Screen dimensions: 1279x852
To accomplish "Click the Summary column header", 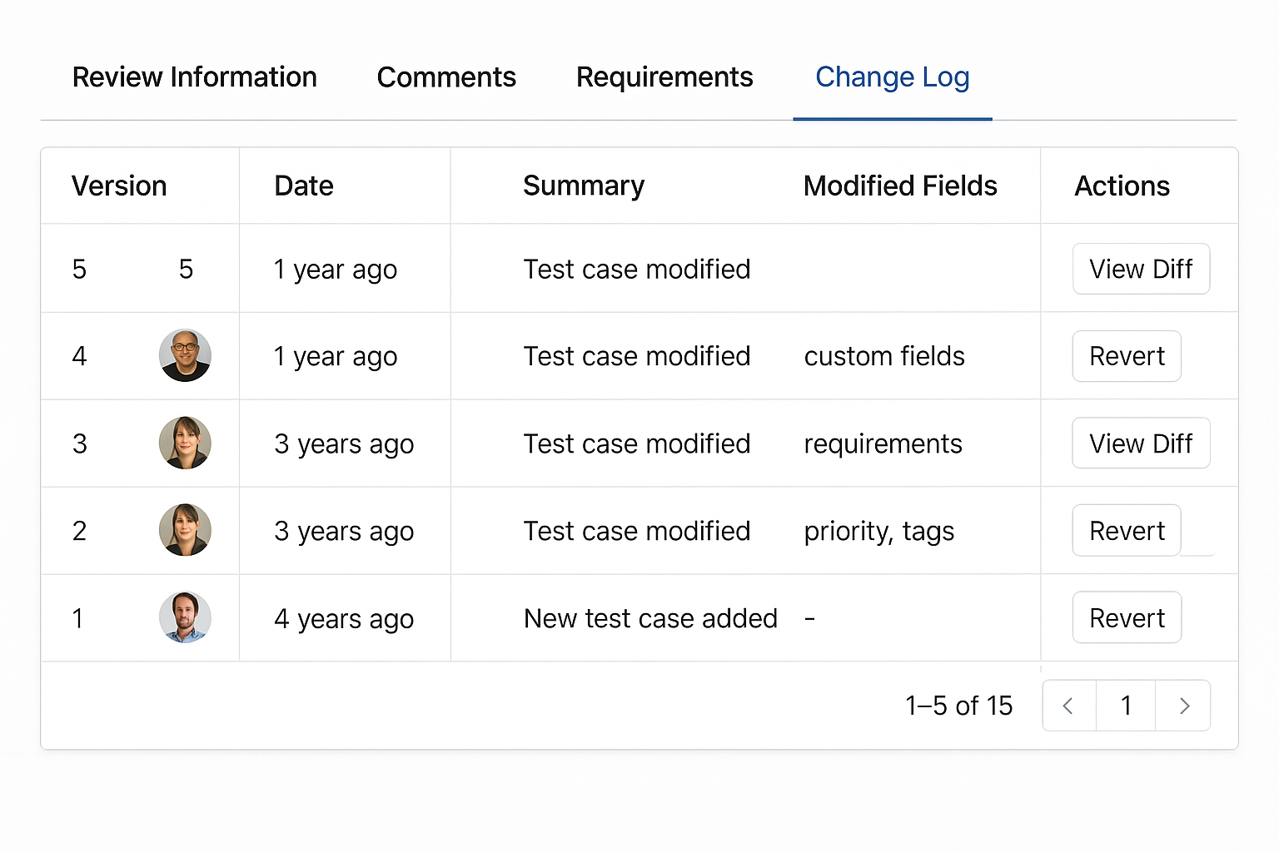I will (x=584, y=186).
